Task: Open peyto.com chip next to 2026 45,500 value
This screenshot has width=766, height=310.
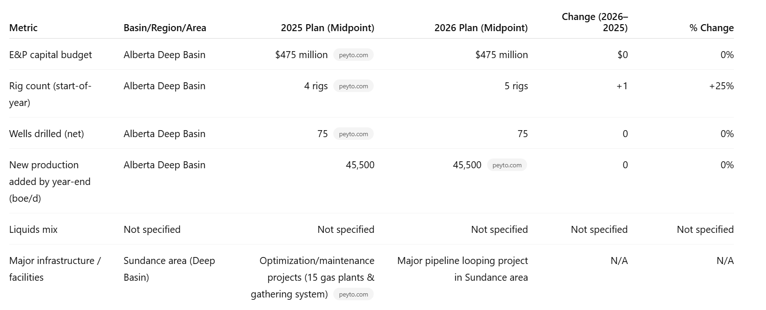Action: click(x=507, y=165)
